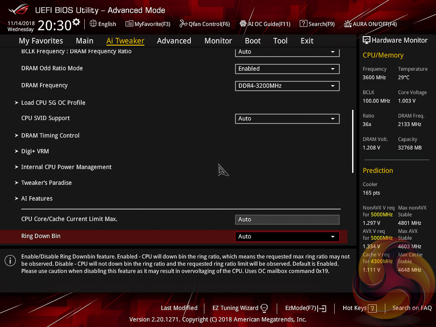Viewport: 436px width, 327px height.
Task: Open Ring Down Bin dropdown
Action: click(x=287, y=237)
